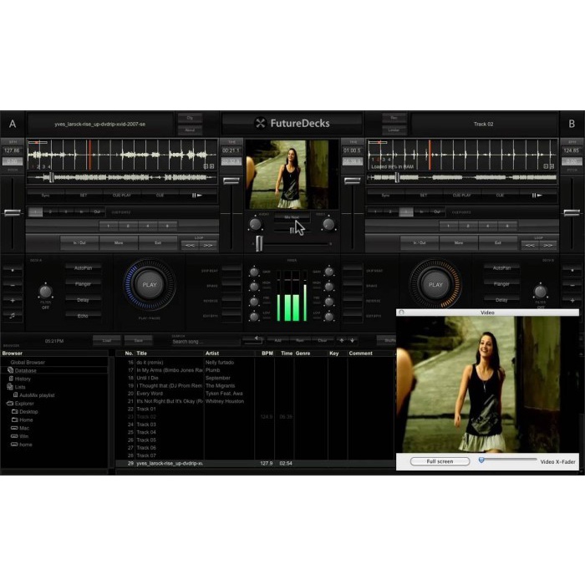Toggle the Skip Beat button on deck A

(x=231, y=271)
